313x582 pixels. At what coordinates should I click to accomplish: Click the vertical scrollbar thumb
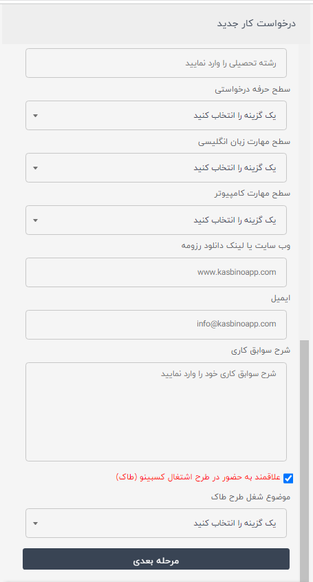coord(304,460)
